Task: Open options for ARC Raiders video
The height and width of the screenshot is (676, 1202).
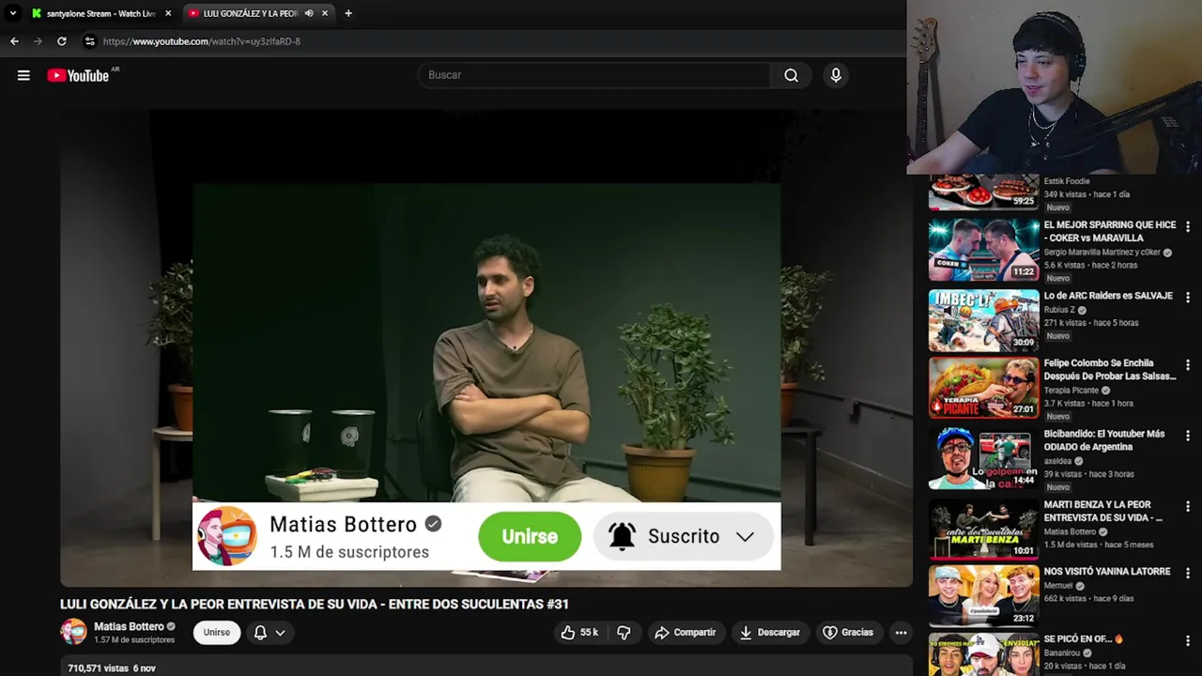Action: click(x=1188, y=298)
